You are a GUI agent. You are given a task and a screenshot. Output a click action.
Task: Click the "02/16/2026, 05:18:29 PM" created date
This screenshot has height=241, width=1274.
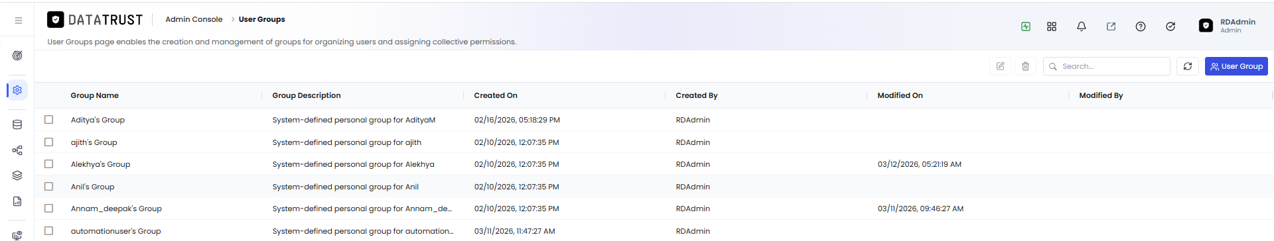(517, 120)
